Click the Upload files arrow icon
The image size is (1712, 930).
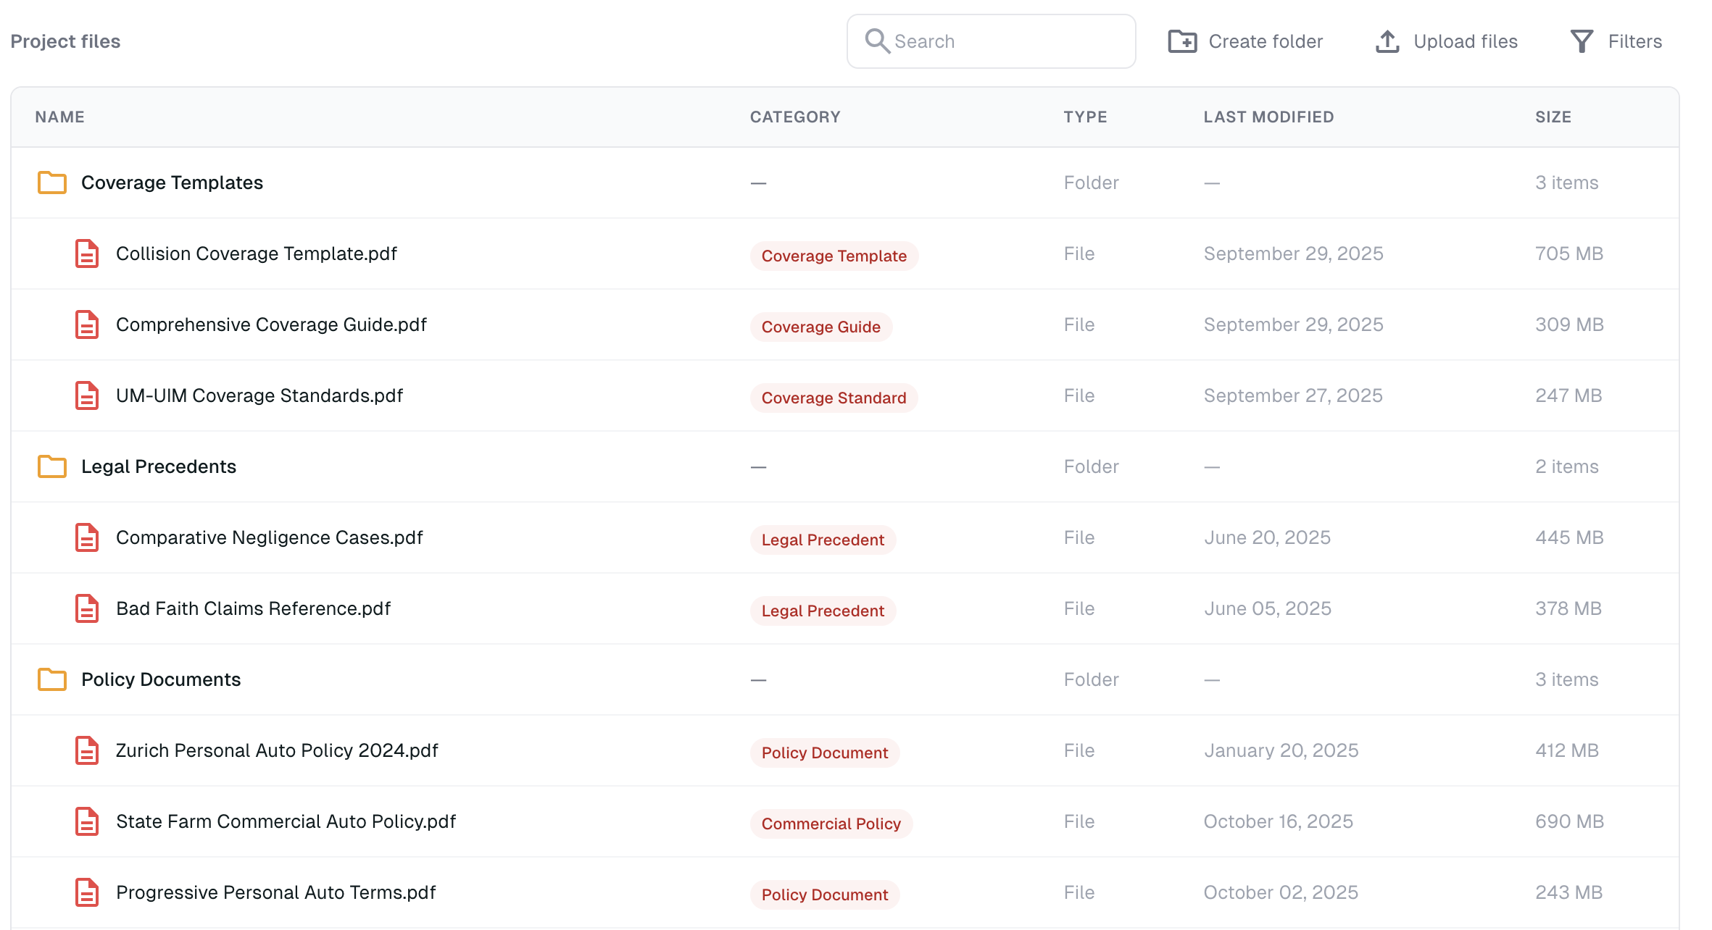point(1387,41)
